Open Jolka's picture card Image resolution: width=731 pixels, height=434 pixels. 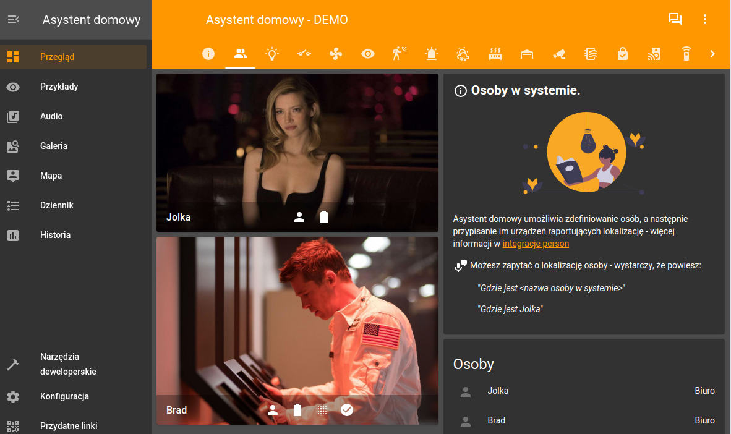pyautogui.click(x=297, y=153)
